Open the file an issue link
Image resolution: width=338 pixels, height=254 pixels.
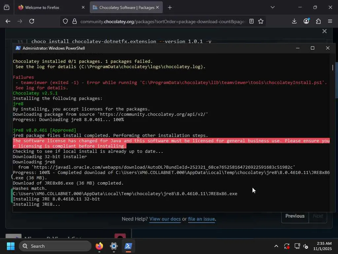[201, 219]
